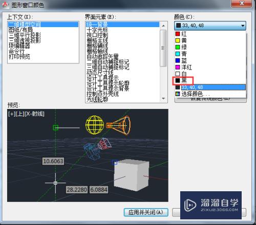Click the interface elements list scroll-up arrow

[x=163, y=26]
